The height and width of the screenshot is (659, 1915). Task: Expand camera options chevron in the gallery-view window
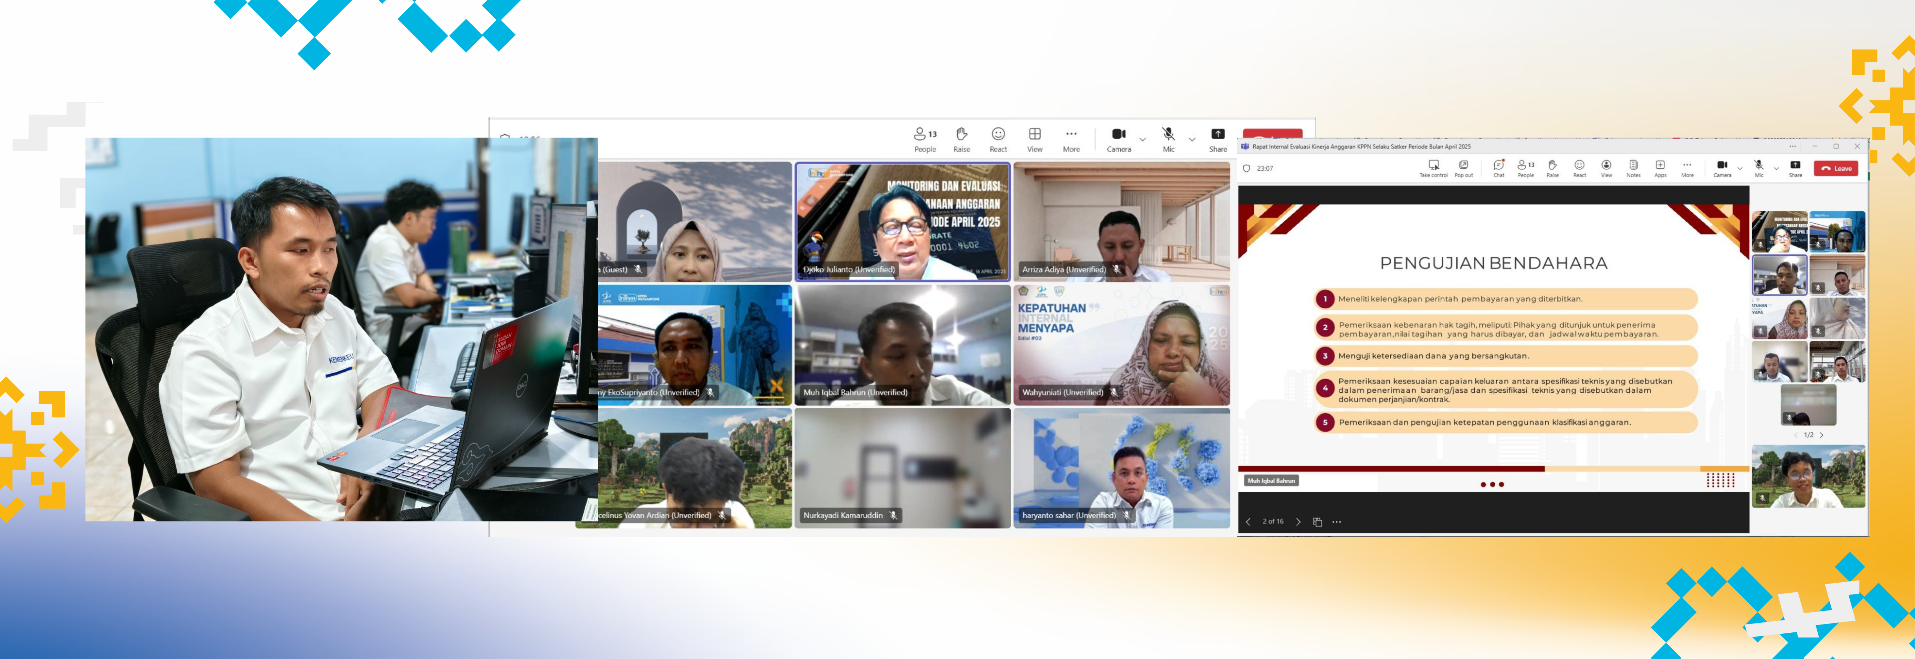pos(1143,140)
